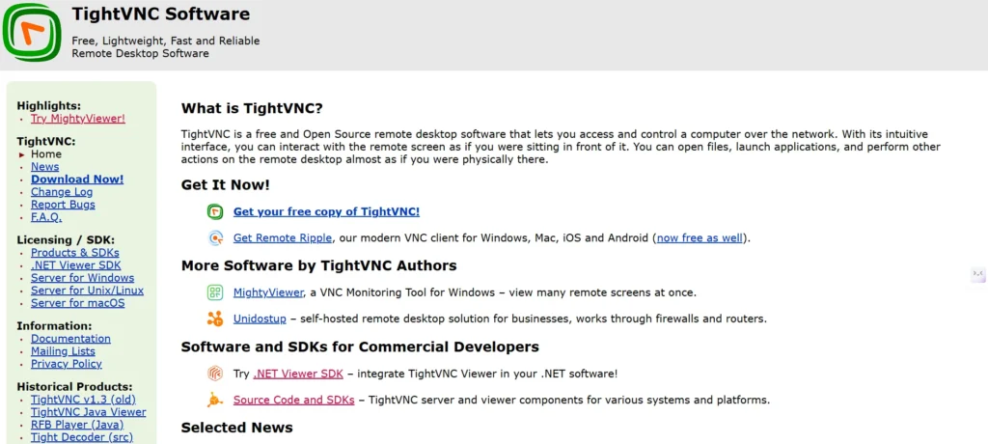Open Report Bugs page
988x444 pixels.
click(x=63, y=205)
